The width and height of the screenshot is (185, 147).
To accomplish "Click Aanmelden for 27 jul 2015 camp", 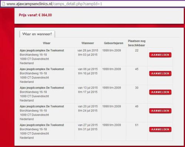I will point(160,129).
